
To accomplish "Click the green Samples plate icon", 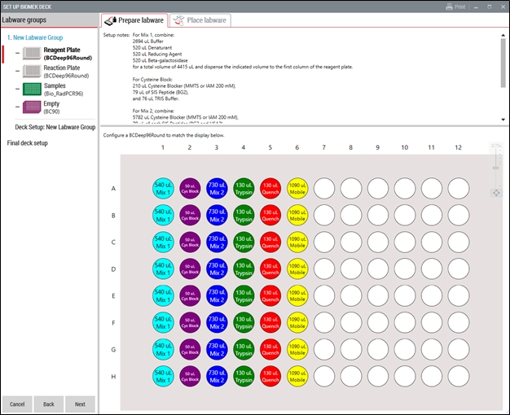I will click(32, 90).
